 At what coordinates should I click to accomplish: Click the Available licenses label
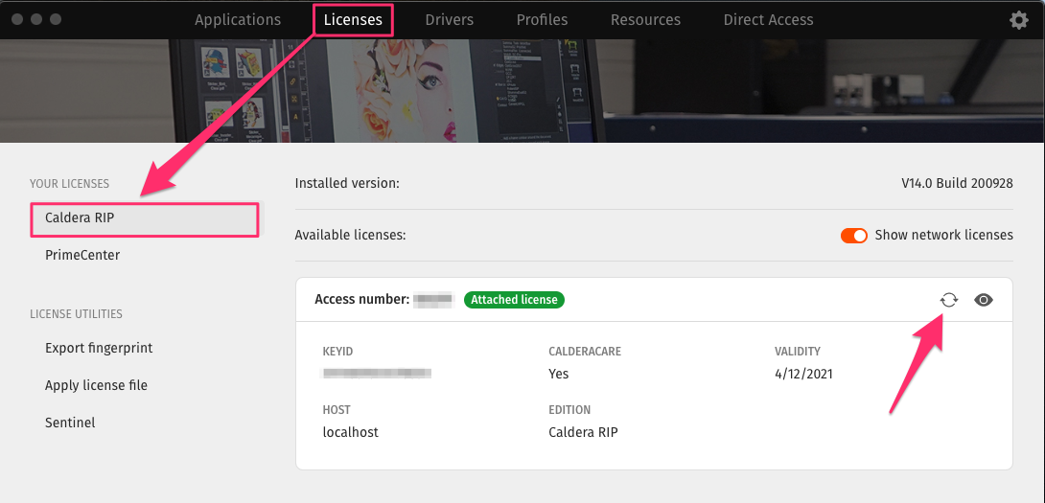tap(351, 235)
